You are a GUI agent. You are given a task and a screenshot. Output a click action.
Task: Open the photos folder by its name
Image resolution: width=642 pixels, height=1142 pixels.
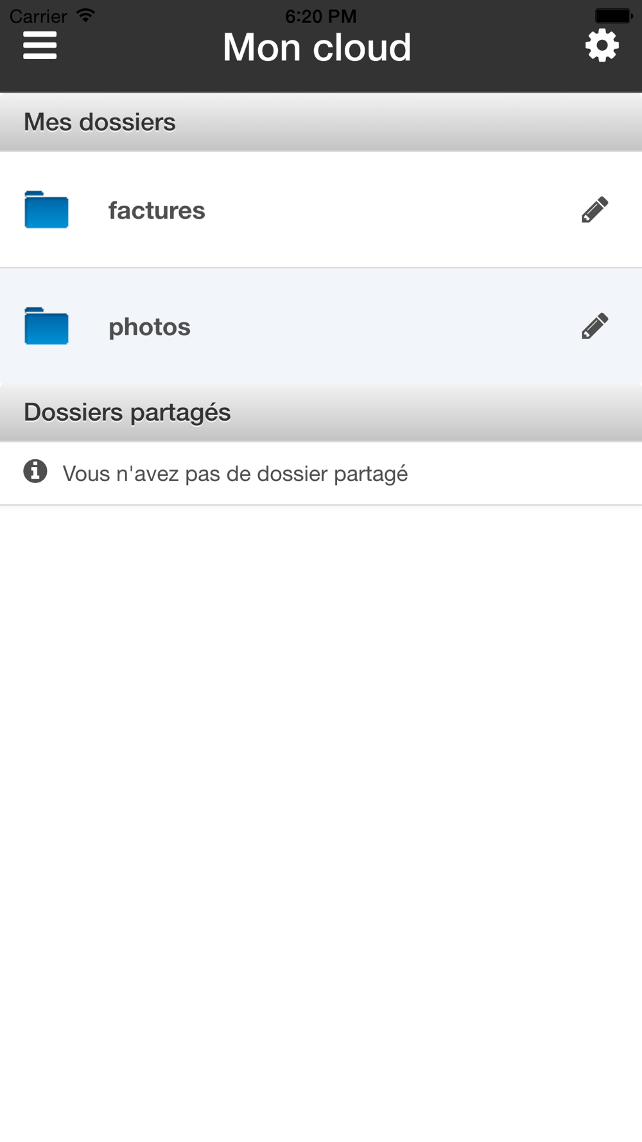pos(150,327)
